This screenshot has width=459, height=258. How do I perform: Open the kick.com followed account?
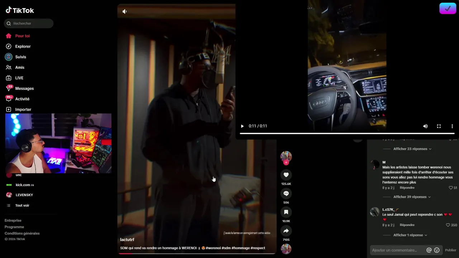25,185
